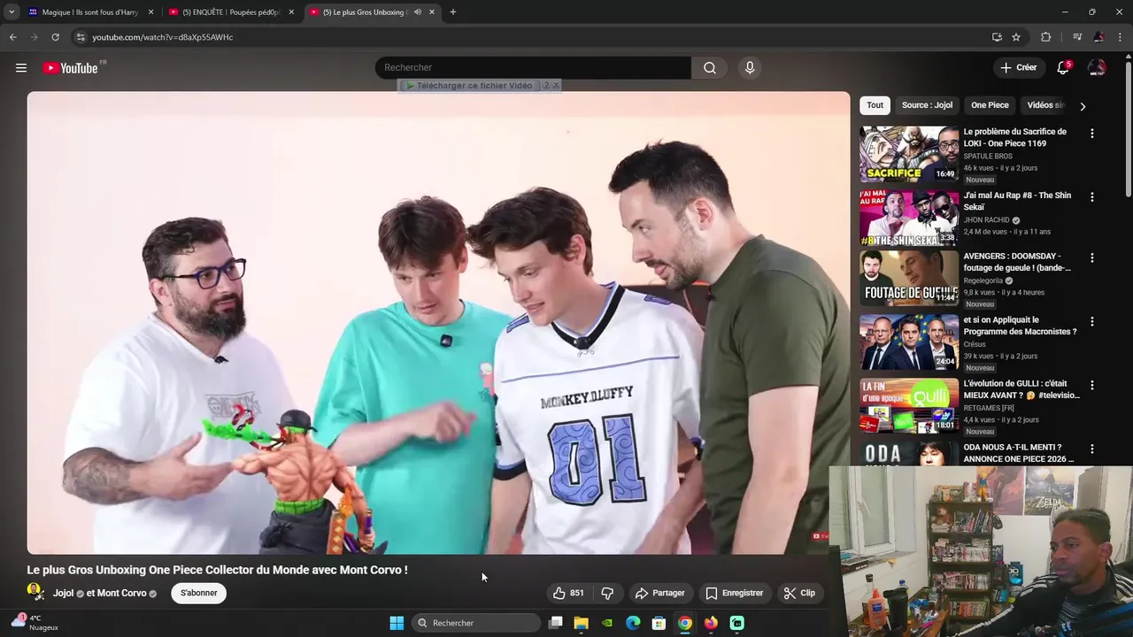1133x637 pixels.
Task: Open Task View from the taskbar
Action: [555, 623]
